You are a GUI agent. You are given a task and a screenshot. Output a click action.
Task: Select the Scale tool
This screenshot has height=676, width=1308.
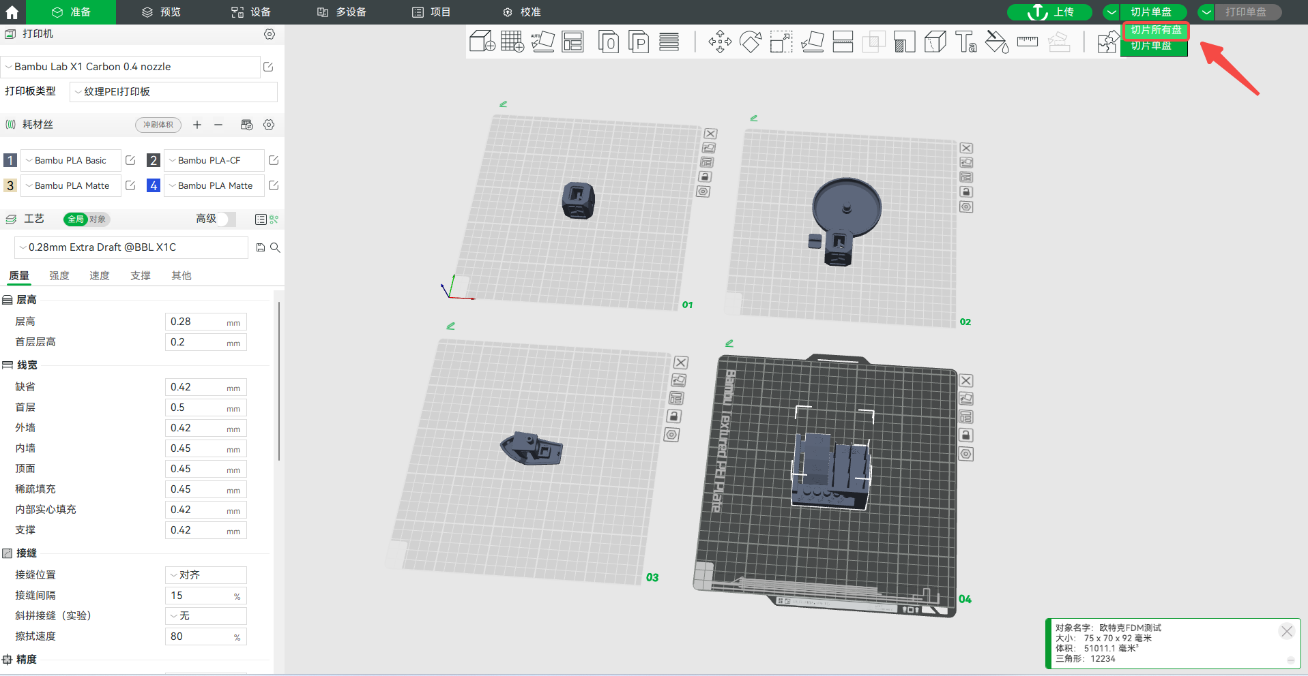click(781, 42)
